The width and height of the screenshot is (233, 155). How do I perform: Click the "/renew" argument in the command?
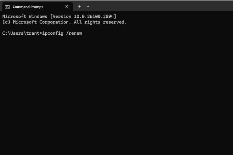pyautogui.click(x=74, y=33)
